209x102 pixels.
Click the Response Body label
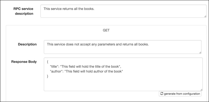24,62
